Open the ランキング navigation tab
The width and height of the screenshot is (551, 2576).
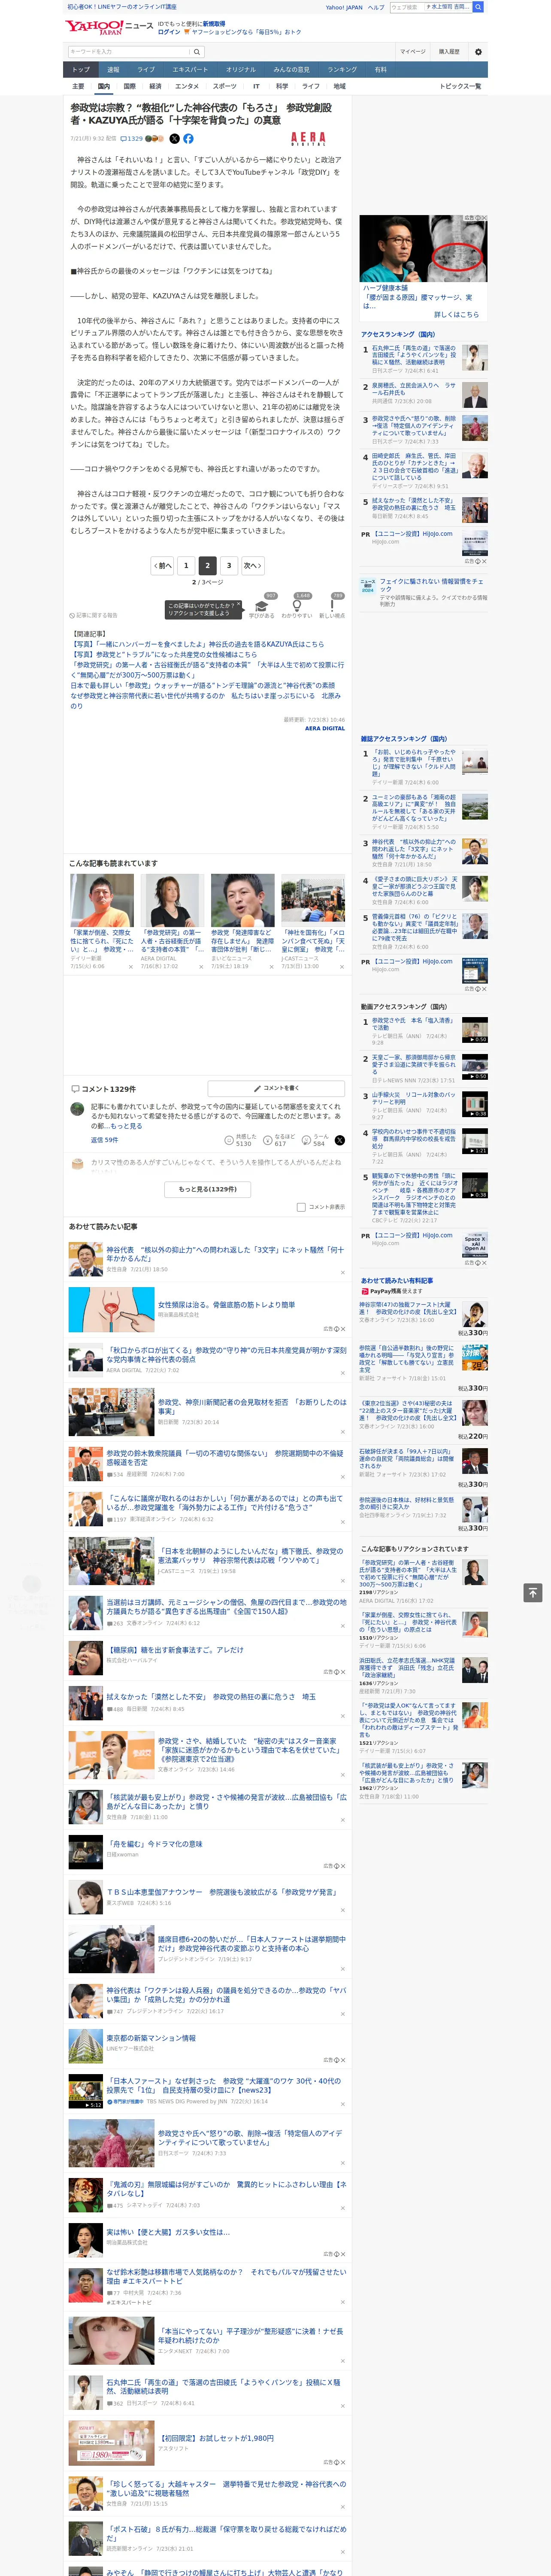[x=342, y=70]
